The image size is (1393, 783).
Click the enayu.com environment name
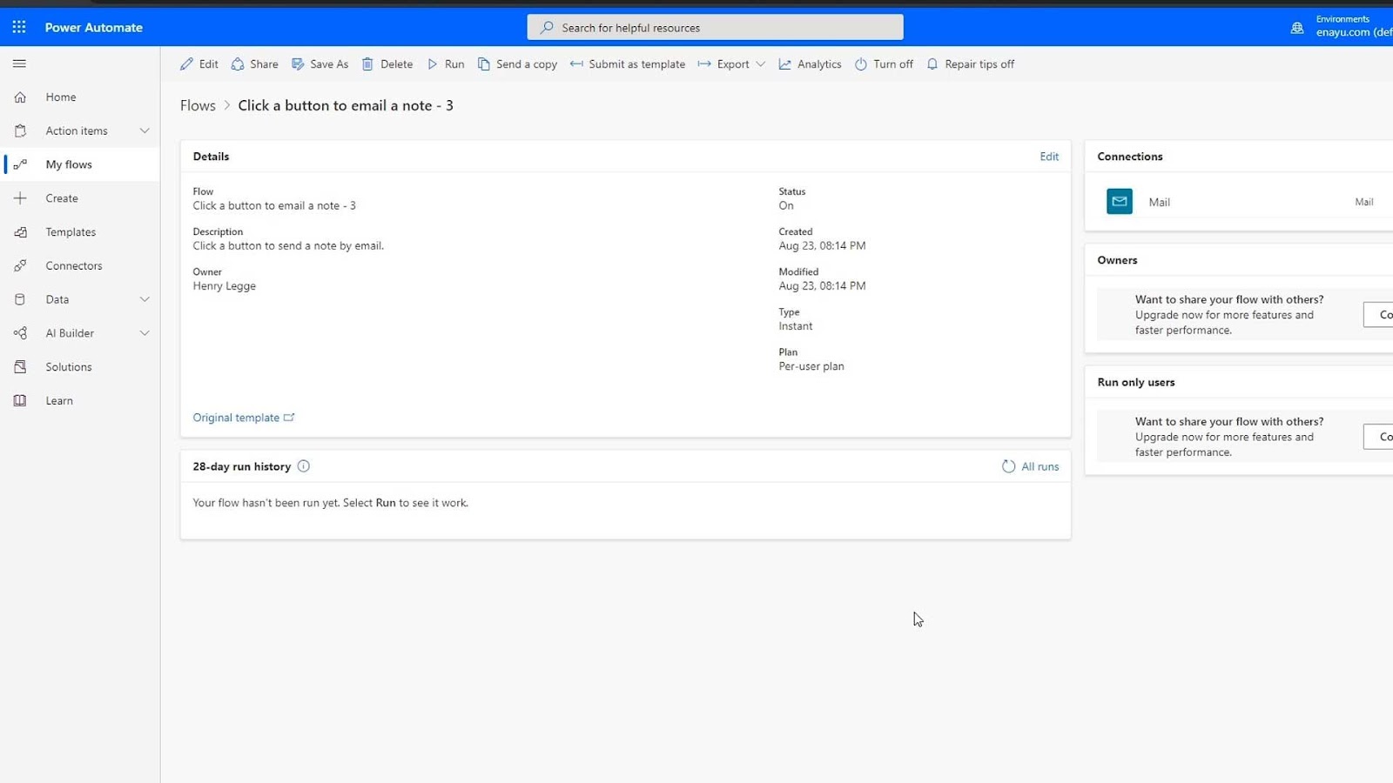(x=1354, y=33)
